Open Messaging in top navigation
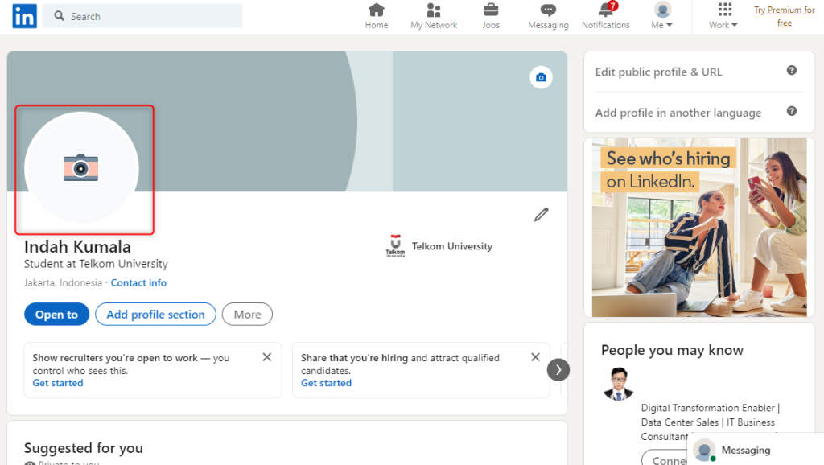Screen dimensions: 824x465 pos(548,16)
